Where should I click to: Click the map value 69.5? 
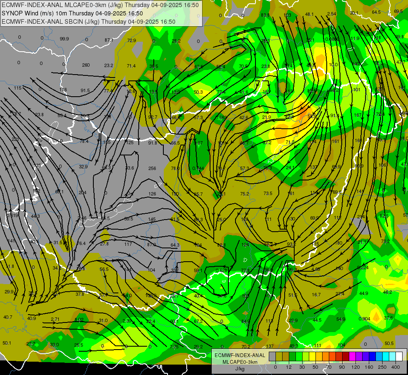tap(398, 11)
